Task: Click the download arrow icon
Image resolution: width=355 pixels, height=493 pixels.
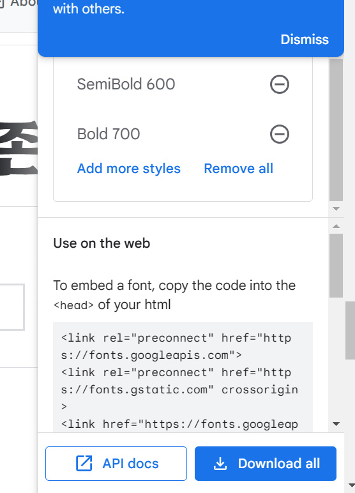Action: (220, 464)
